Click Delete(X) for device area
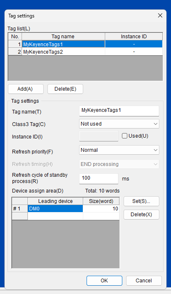The height and width of the screenshot is (294, 171). (141, 215)
